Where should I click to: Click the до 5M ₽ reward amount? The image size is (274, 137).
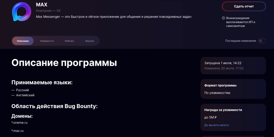pyautogui.click(x=210, y=118)
